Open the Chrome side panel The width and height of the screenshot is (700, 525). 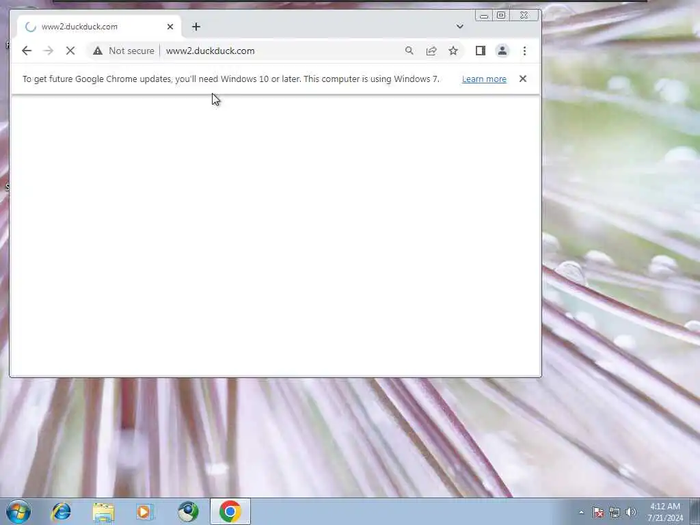[481, 51]
